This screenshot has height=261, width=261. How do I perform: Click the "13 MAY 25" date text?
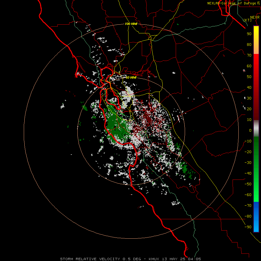coord(173,259)
